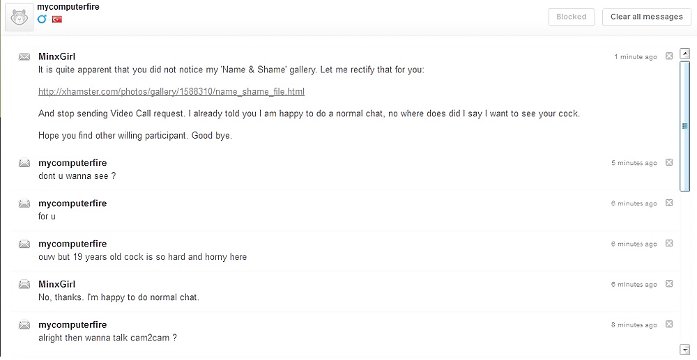
Task: Click the Turkish flag icon
Action: 57,19
